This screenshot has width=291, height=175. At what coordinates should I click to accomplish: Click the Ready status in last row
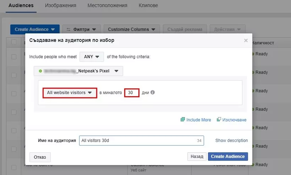(262, 165)
